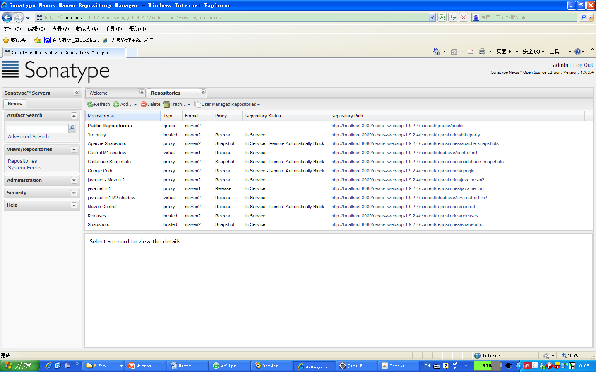Image resolution: width=596 pixels, height=372 pixels.
Task: Click the RSS feeds icon
Action: [454, 52]
